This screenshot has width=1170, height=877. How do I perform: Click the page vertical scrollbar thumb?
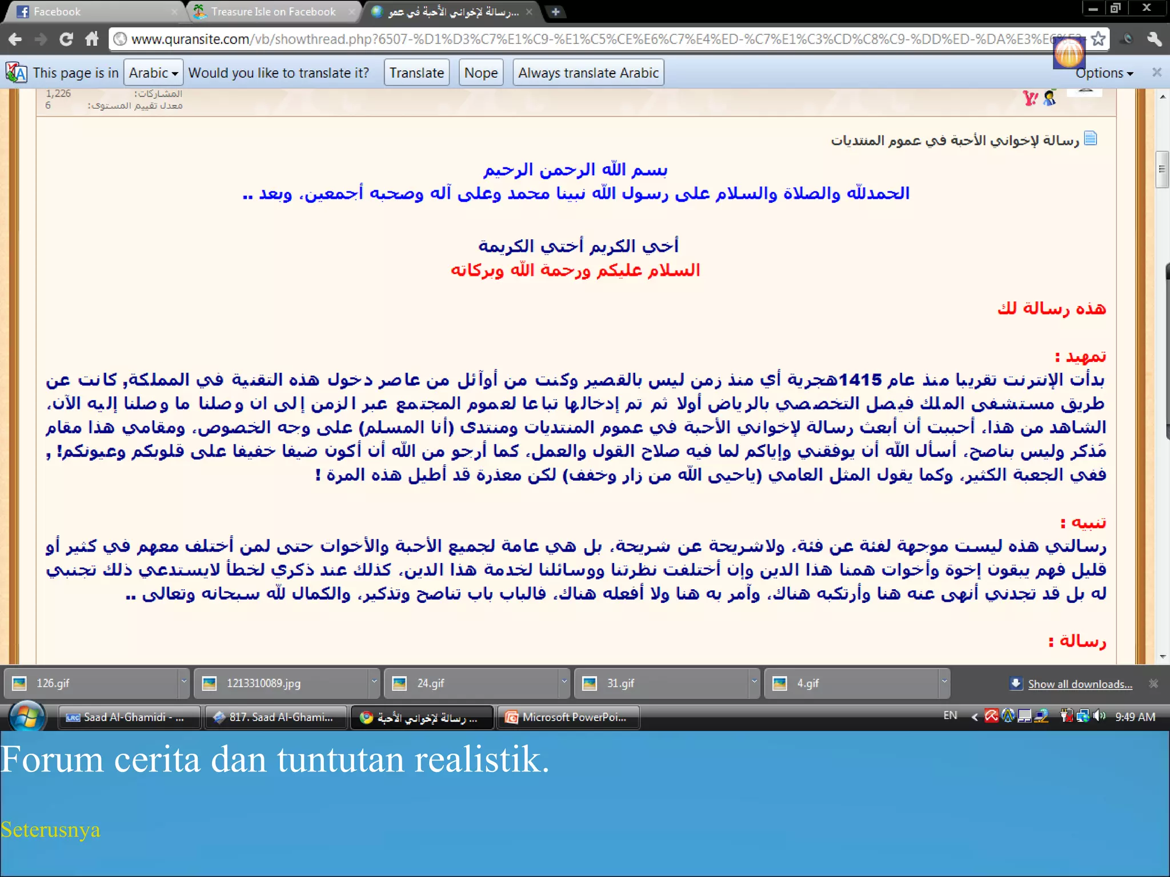(x=1161, y=170)
